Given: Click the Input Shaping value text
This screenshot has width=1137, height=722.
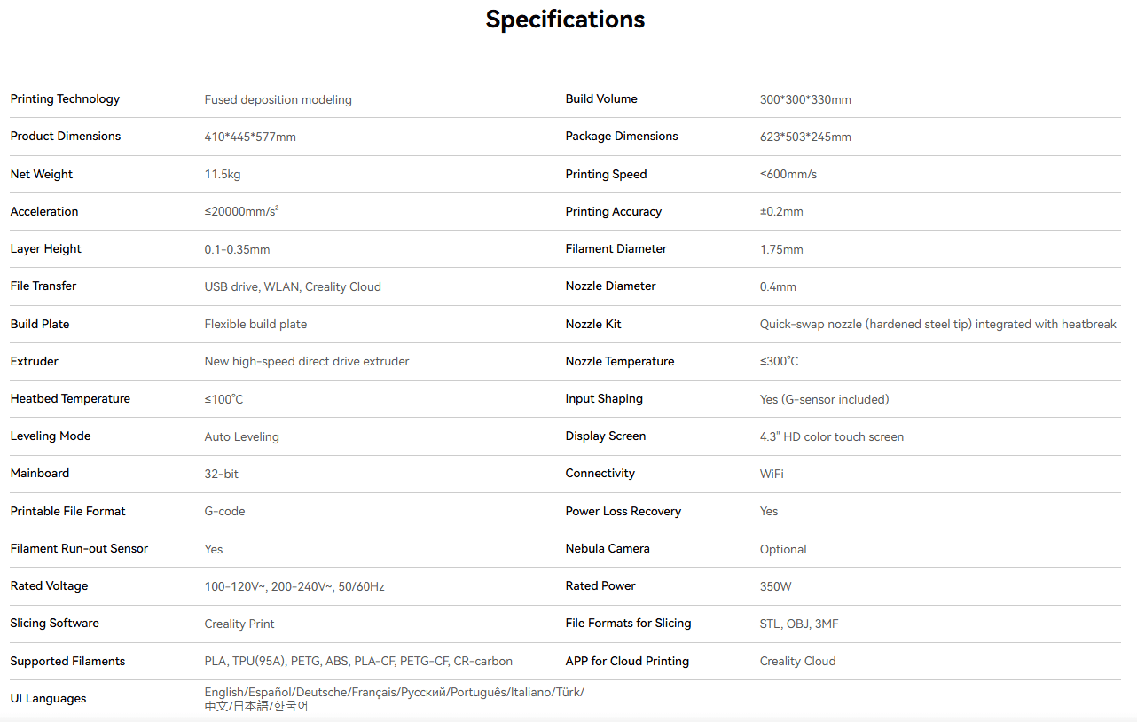Looking at the screenshot, I should 824,400.
